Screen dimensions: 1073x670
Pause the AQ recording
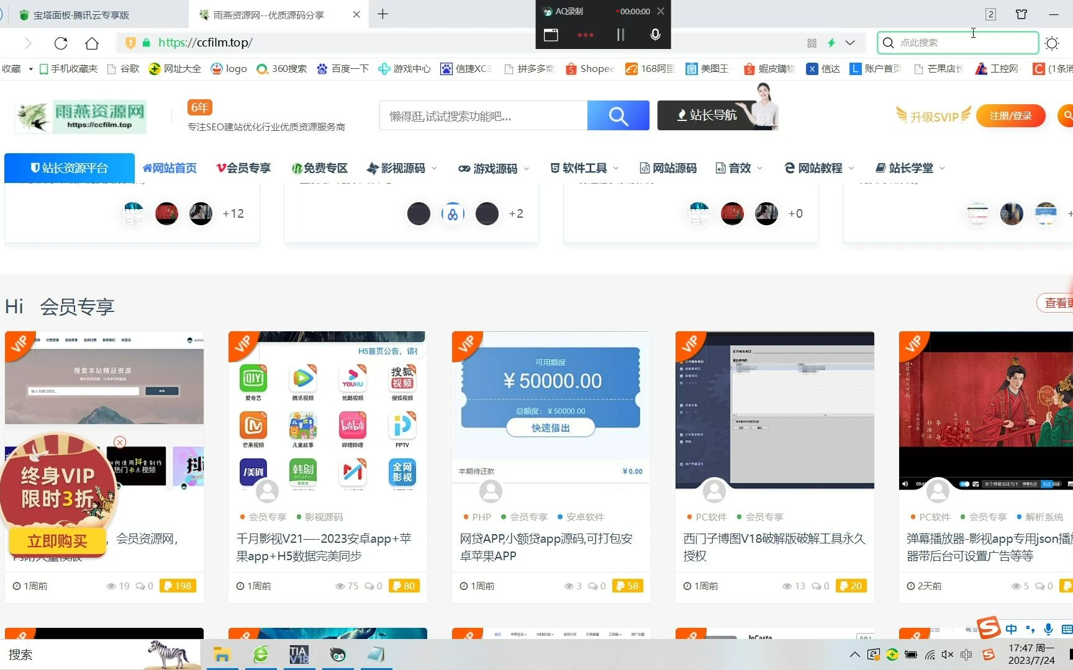620,35
